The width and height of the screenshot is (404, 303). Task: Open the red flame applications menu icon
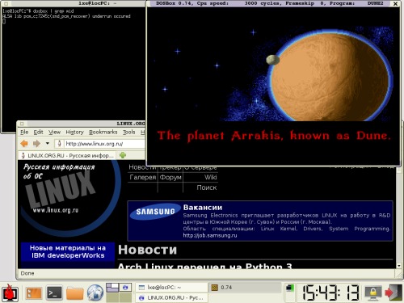10,292
